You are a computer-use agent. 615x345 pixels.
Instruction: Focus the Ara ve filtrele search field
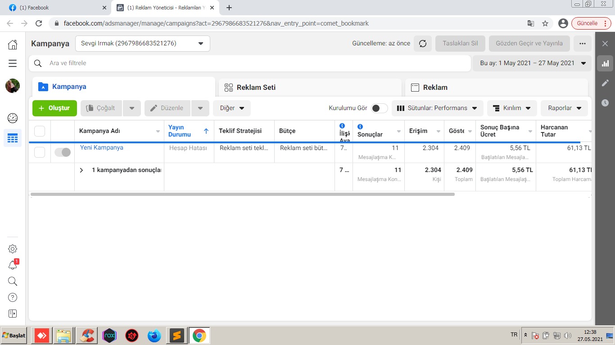(x=249, y=63)
